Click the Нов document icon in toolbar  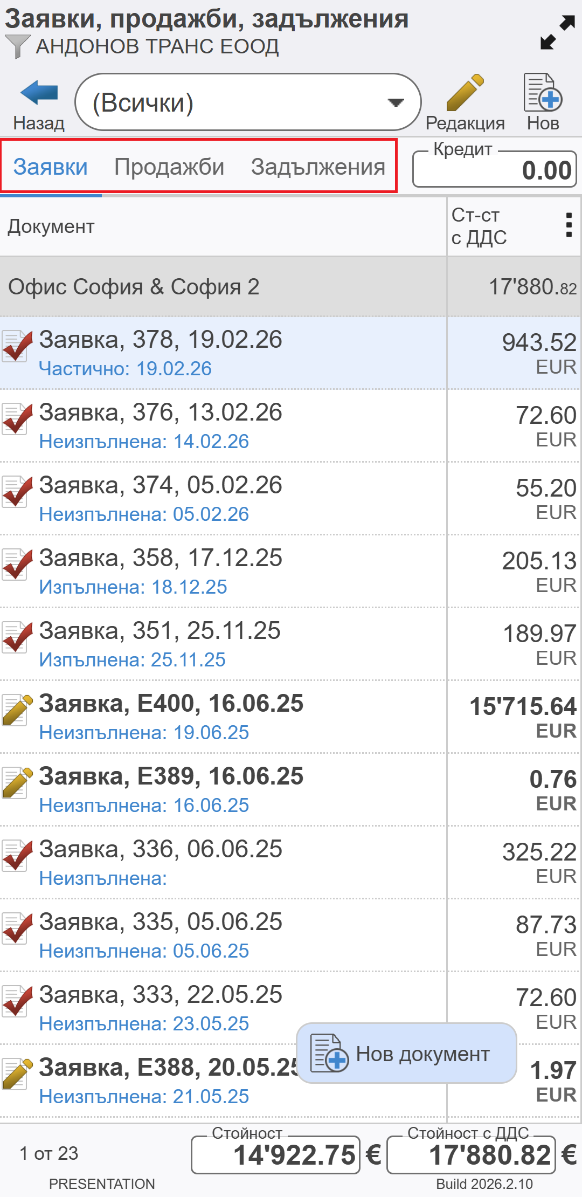[543, 93]
